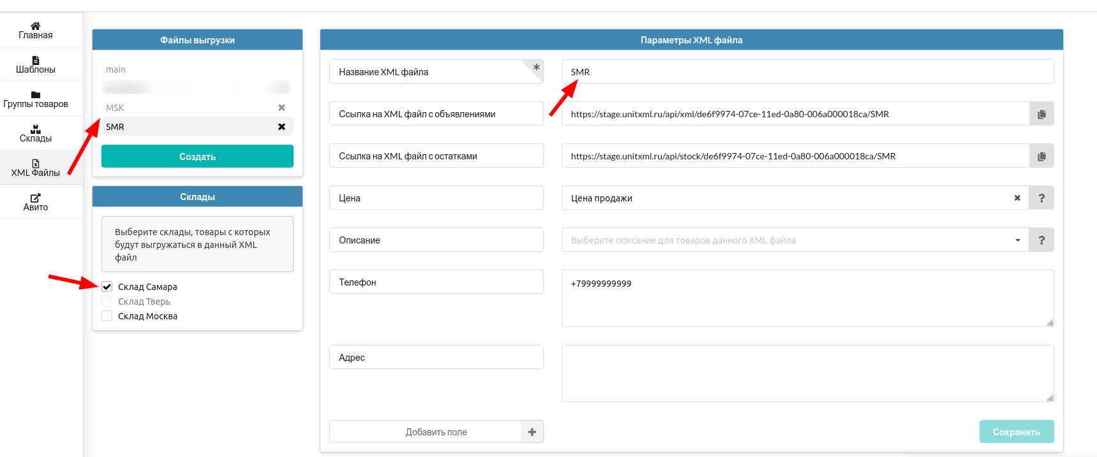Screen dimensions: 1097x457
Task: Click the asterisk mark on Название XML файла
Action: click(537, 67)
